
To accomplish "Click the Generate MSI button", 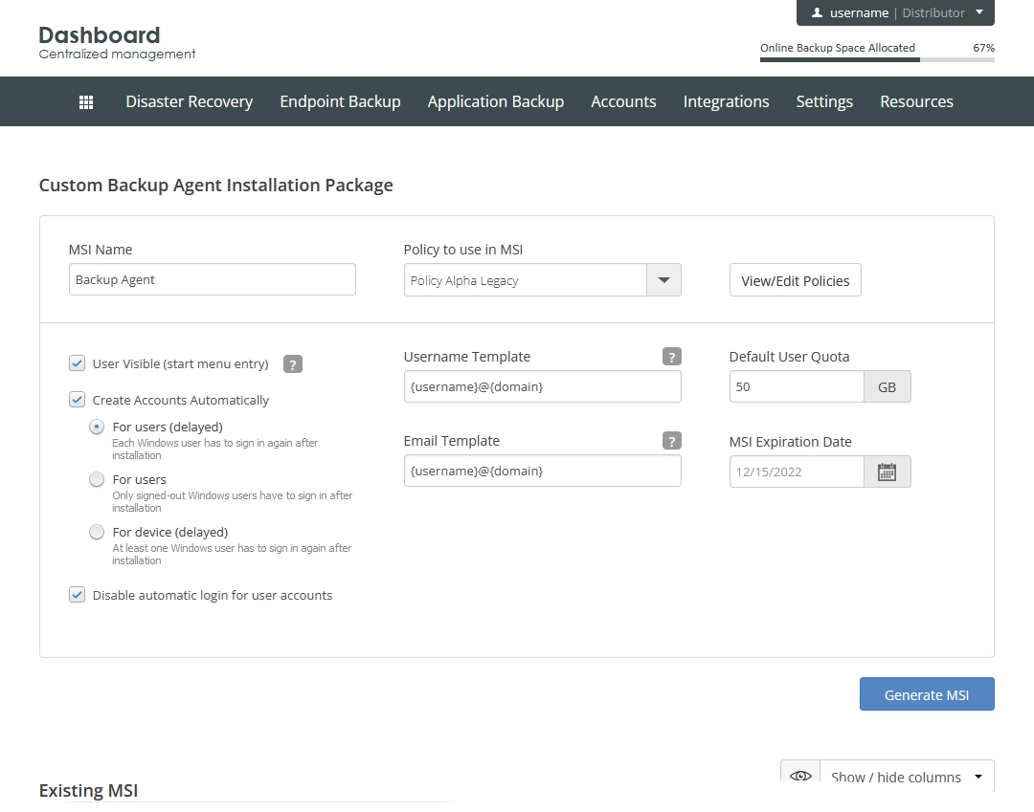I will pyautogui.click(x=927, y=694).
